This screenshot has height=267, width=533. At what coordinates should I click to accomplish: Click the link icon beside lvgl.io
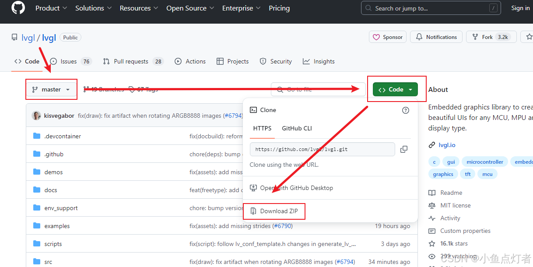[x=432, y=145]
